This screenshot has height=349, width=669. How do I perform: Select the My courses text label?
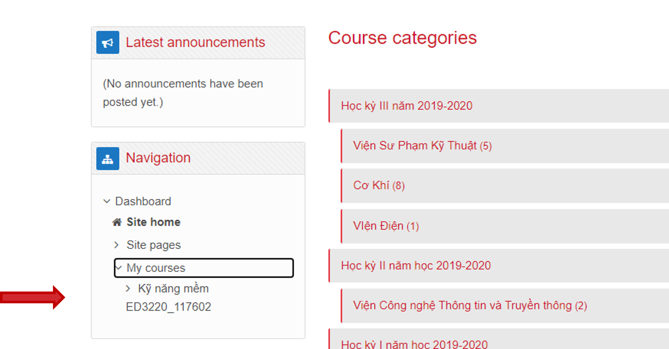pos(156,268)
